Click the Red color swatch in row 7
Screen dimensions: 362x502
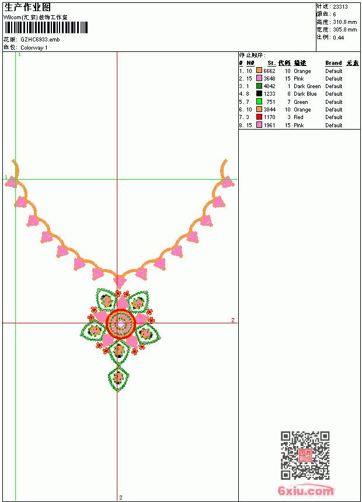[x=259, y=117]
